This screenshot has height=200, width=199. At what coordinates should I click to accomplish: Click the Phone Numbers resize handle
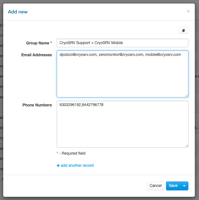[x=187, y=146]
